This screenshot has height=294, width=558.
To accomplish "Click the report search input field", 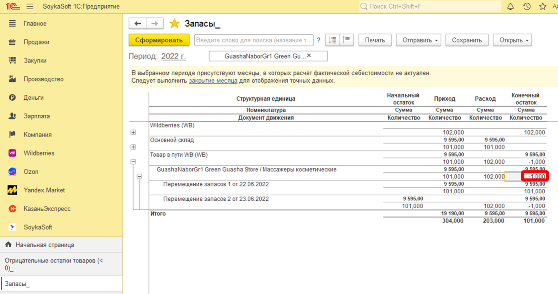I will coord(254,40).
